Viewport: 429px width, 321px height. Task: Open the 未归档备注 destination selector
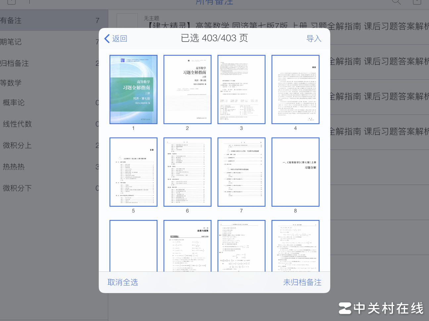tap(302, 282)
